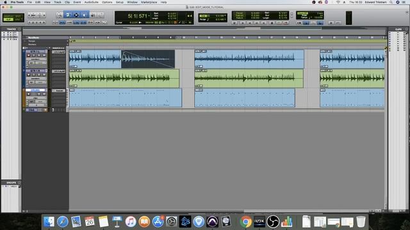Record-enable the first GTR track
This screenshot has height=230, width=410.
point(28,56)
